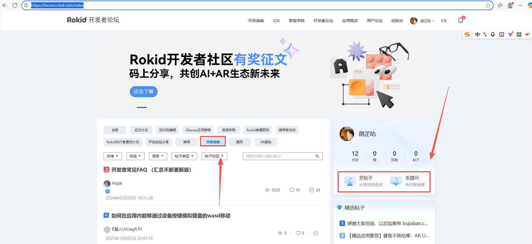This screenshot has height=244, width=532.
Task: Like the wasd post with 0 likes
Action: (298, 233)
